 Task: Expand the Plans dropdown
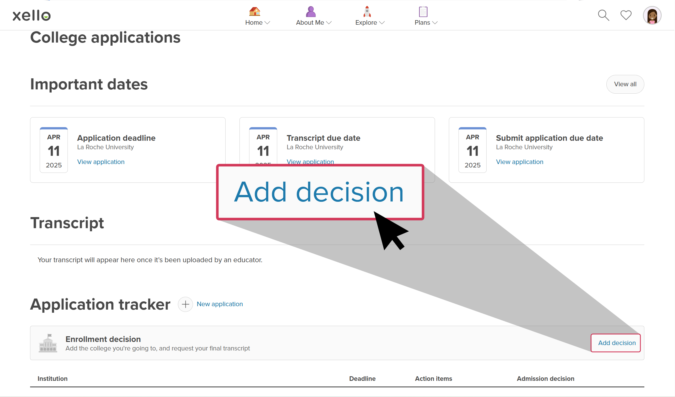pyautogui.click(x=435, y=23)
